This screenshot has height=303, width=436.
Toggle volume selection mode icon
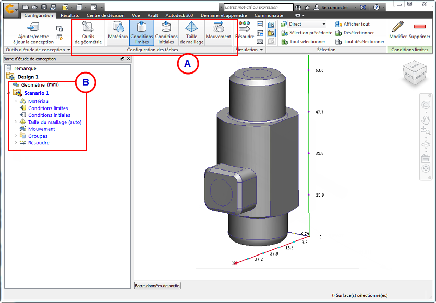271,25
